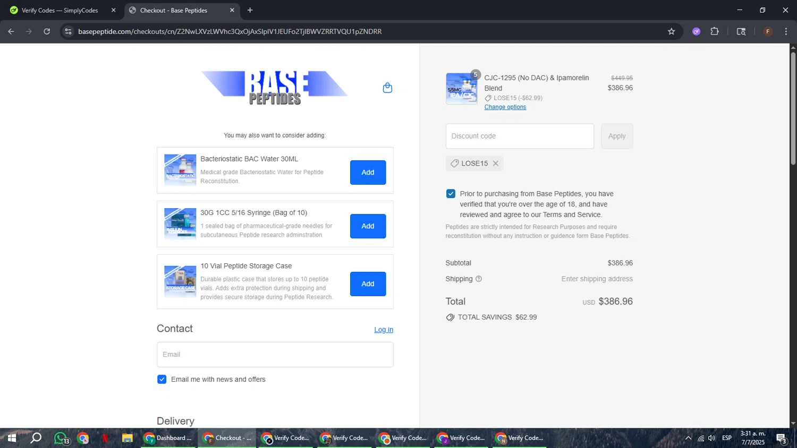Open the shopping bag cart icon

pos(387,88)
